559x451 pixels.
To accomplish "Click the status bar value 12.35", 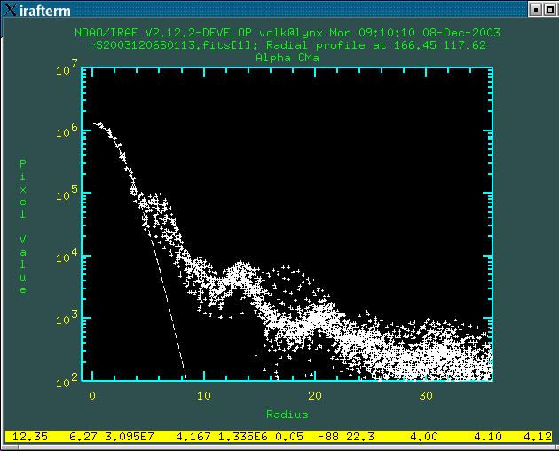I will coord(30,437).
